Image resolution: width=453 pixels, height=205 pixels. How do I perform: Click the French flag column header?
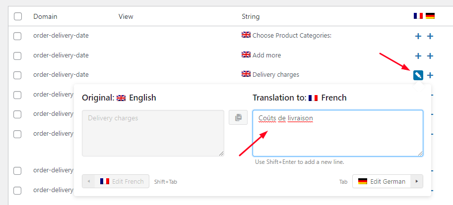(418, 16)
